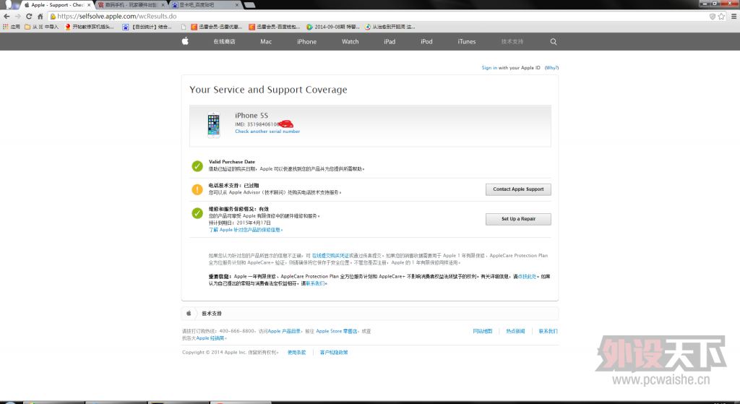Open the 开贴教修耳机插头 bookmark
The image size is (740, 404).
coord(90,27)
